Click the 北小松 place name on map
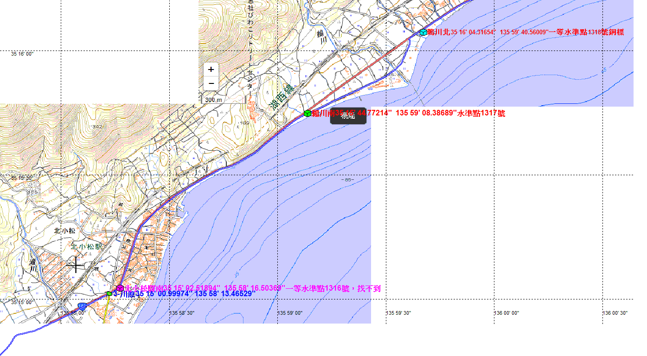This screenshot has width=647, height=356. tap(64, 230)
